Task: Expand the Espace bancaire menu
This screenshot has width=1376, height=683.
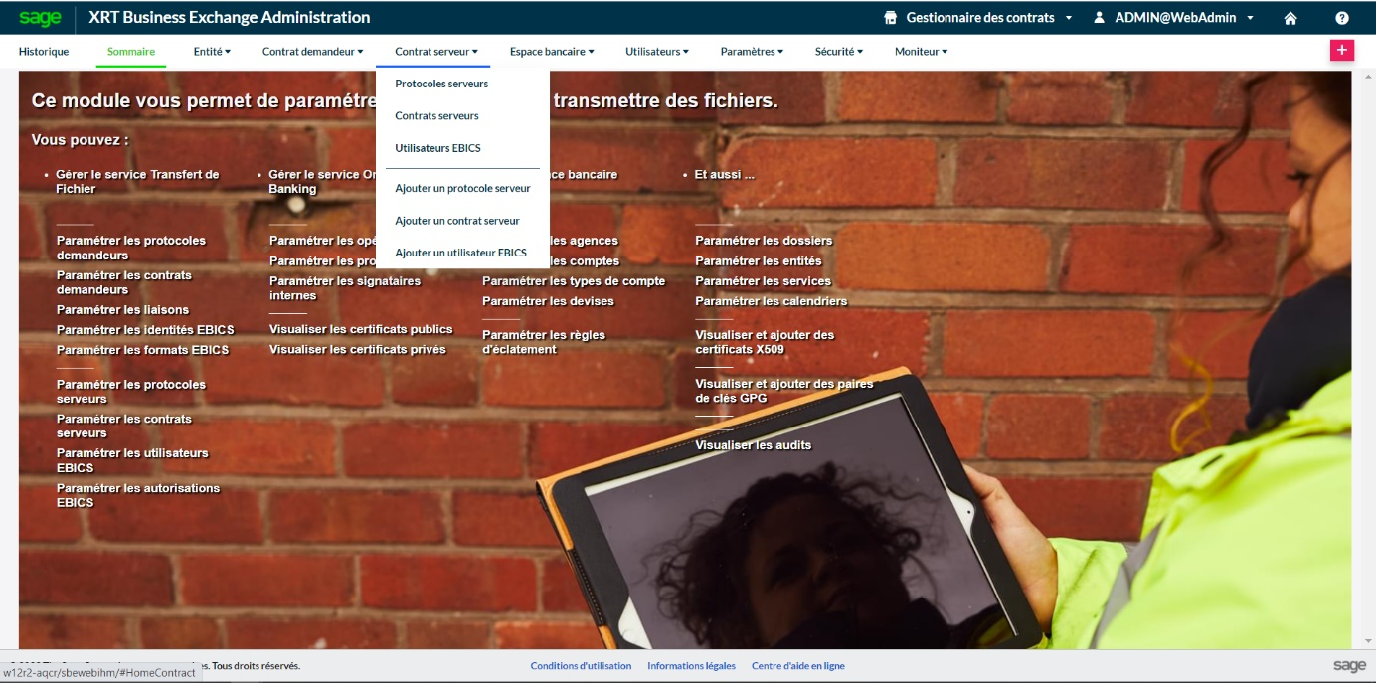Action: point(552,51)
